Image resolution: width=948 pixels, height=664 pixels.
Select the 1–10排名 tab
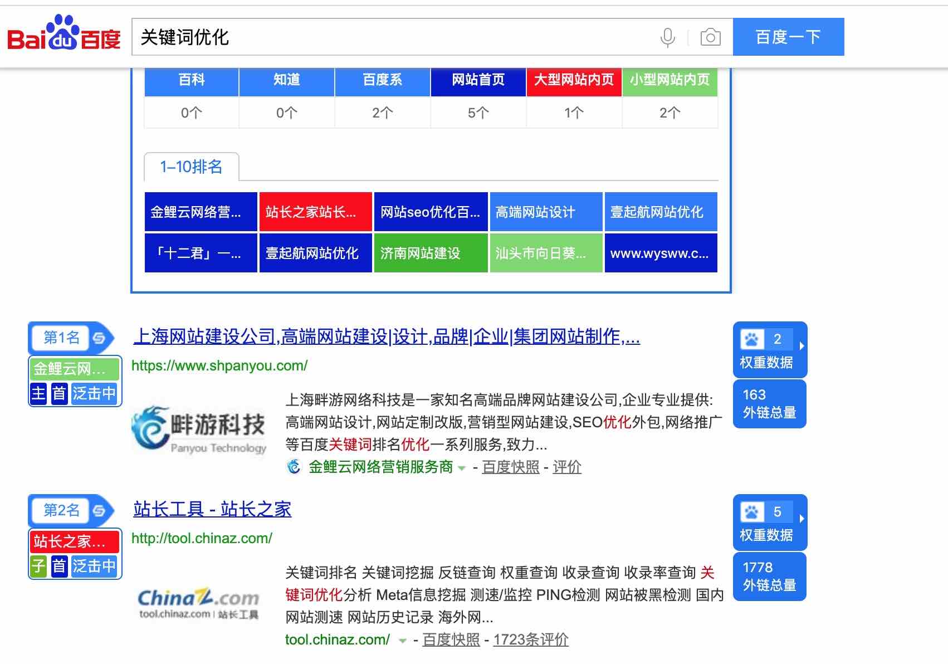191,167
